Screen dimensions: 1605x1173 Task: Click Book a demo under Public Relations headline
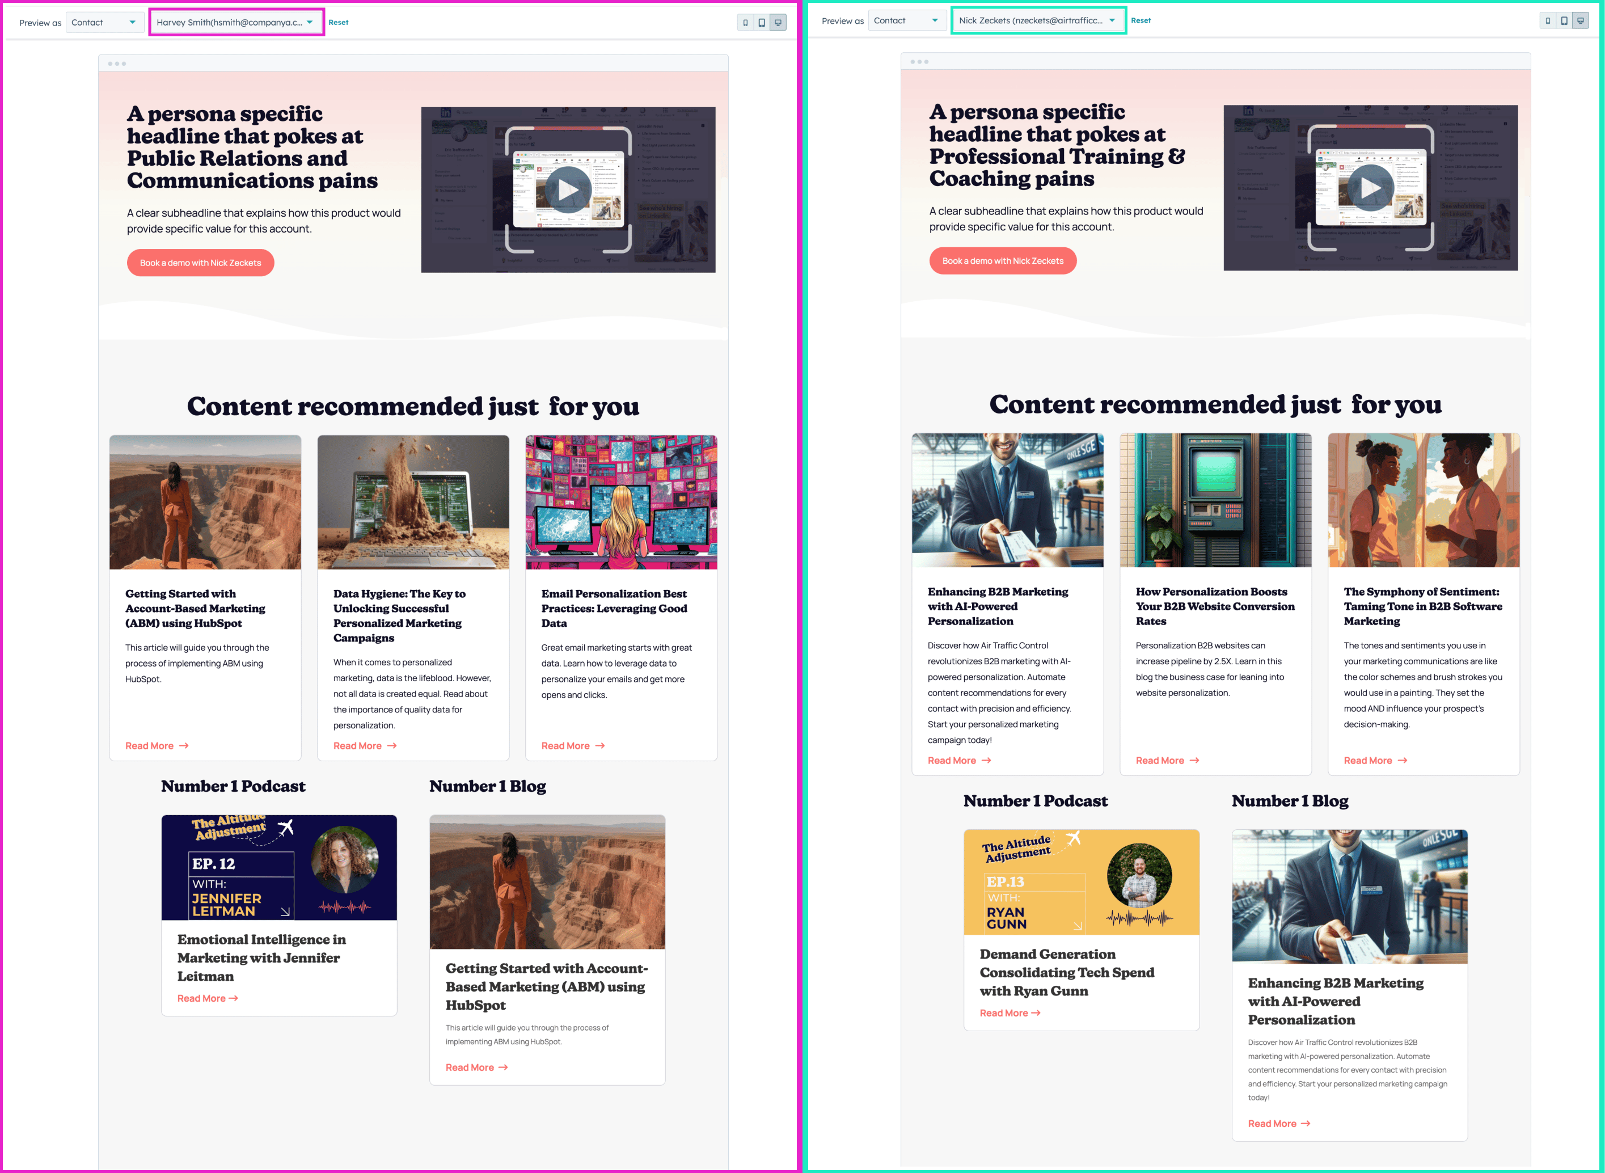pyautogui.click(x=200, y=263)
